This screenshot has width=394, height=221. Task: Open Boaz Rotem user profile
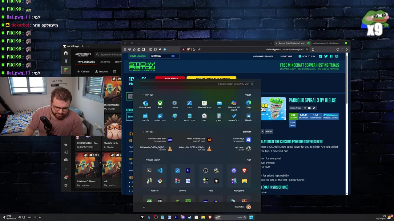coord(243,207)
